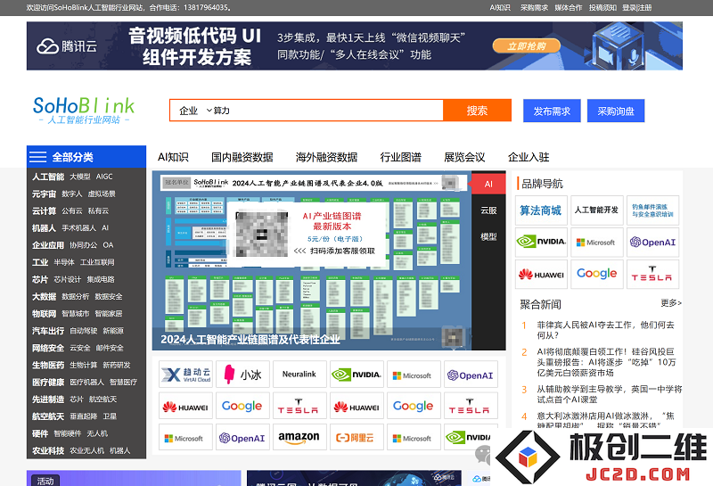Viewport: 713px width, 486px height.
Task: Open the top-bar 媒体合作 link
Action: pyautogui.click(x=569, y=8)
